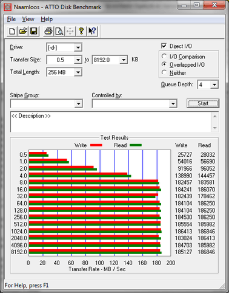Click the Start benchmark button
The image size is (229, 293).
(x=203, y=103)
